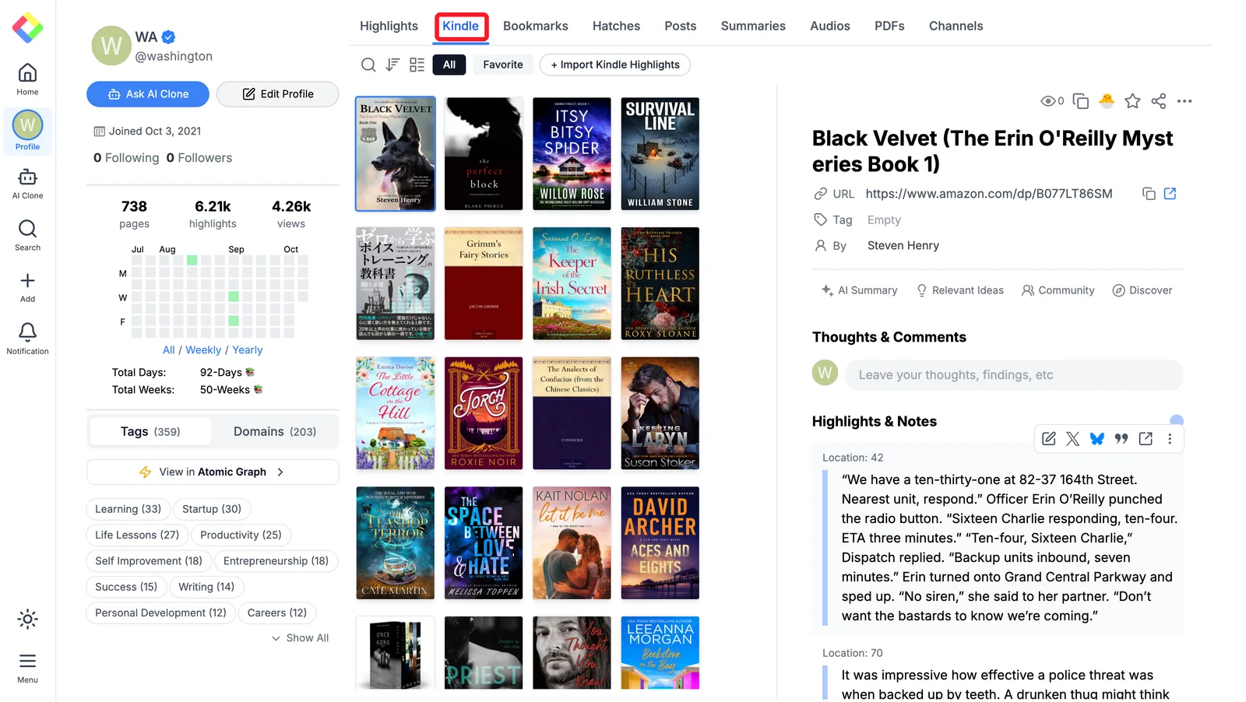Image resolution: width=1246 pixels, height=702 pixels.
Task: Switch to the Bookmarks tab
Action: click(536, 26)
